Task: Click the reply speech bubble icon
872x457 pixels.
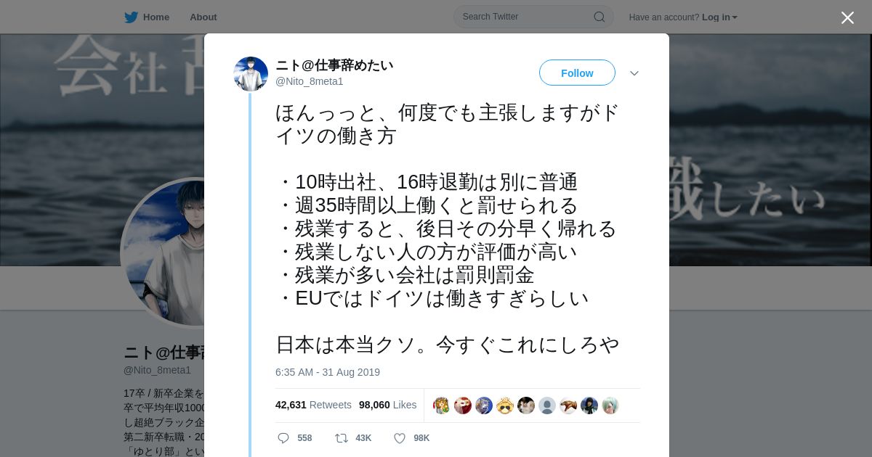Action: (283, 438)
